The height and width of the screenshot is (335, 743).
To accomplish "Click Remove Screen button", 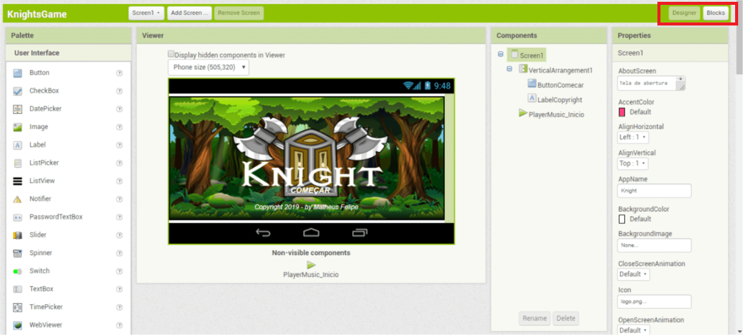I will [239, 13].
